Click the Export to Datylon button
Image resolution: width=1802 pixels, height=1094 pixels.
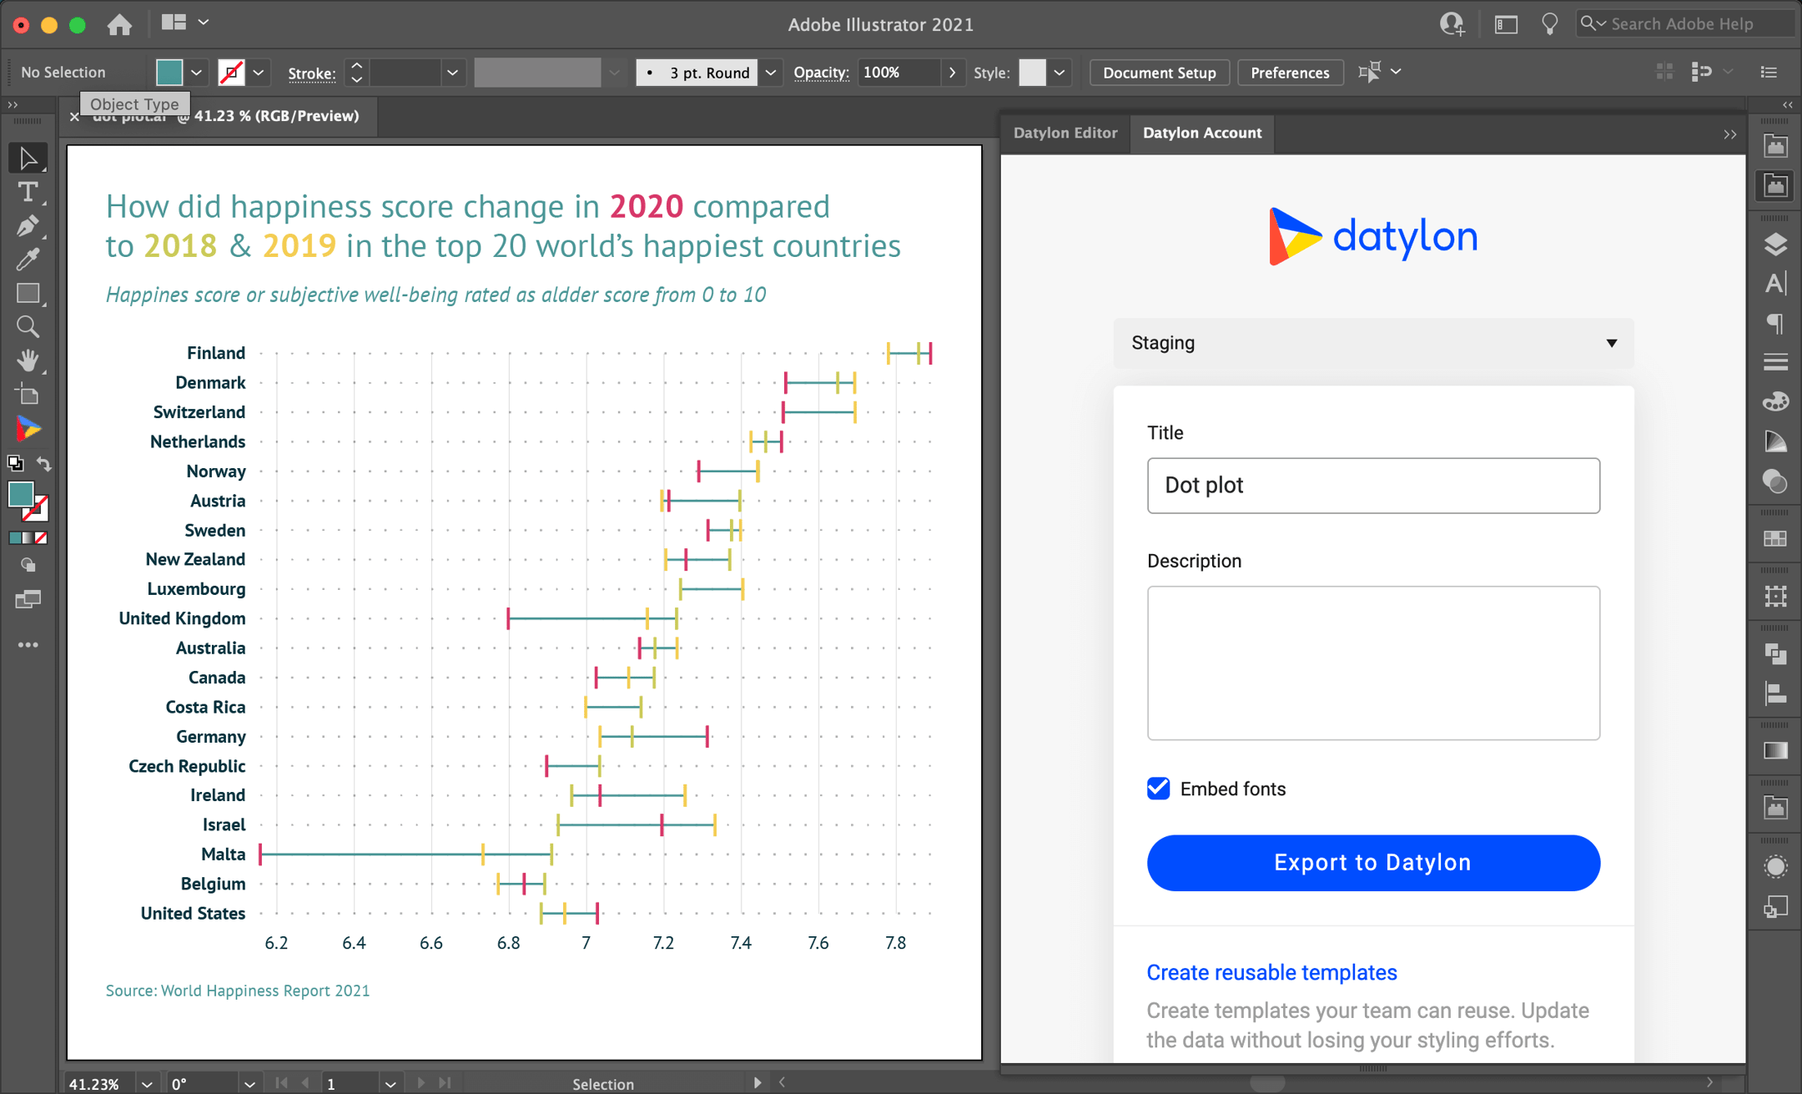pyautogui.click(x=1372, y=863)
